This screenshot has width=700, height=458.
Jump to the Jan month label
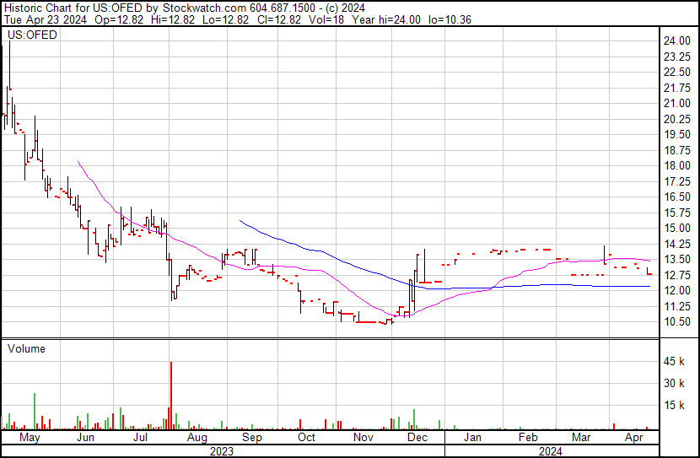point(473,438)
